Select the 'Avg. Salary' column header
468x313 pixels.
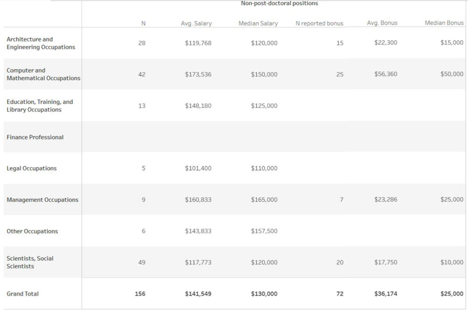tap(196, 23)
